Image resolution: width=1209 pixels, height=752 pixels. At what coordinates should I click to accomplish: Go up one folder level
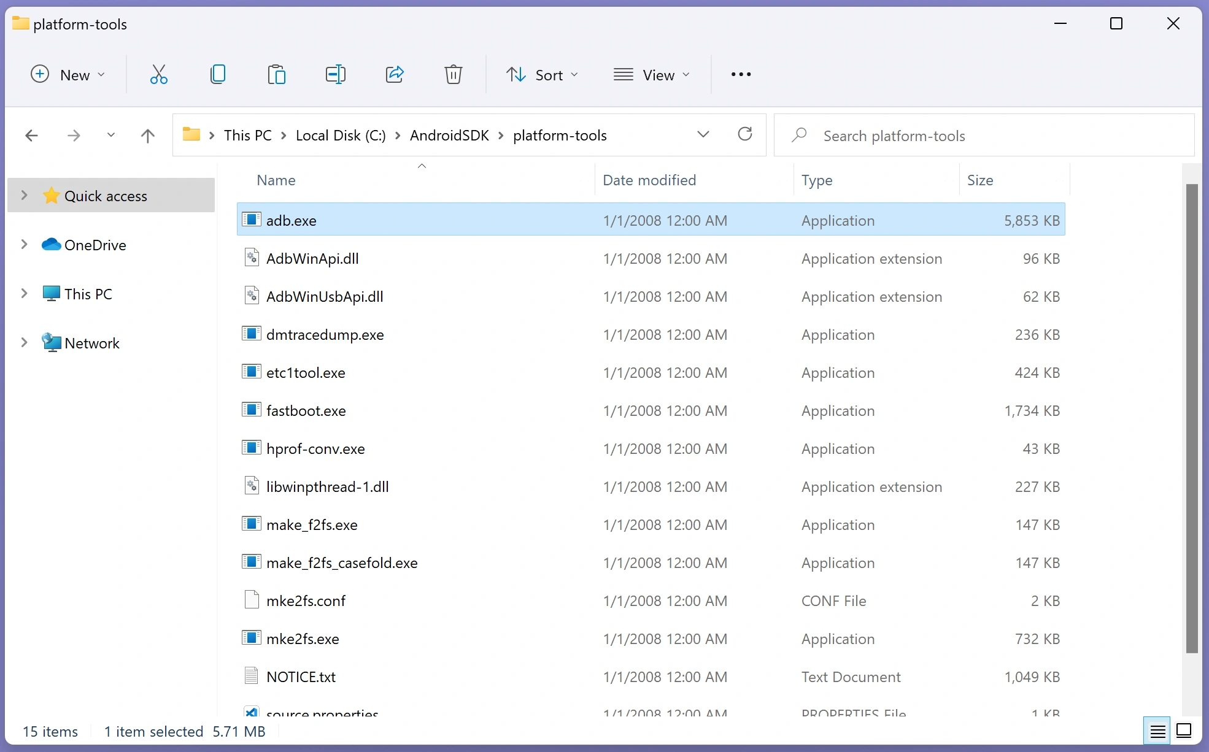click(x=147, y=136)
